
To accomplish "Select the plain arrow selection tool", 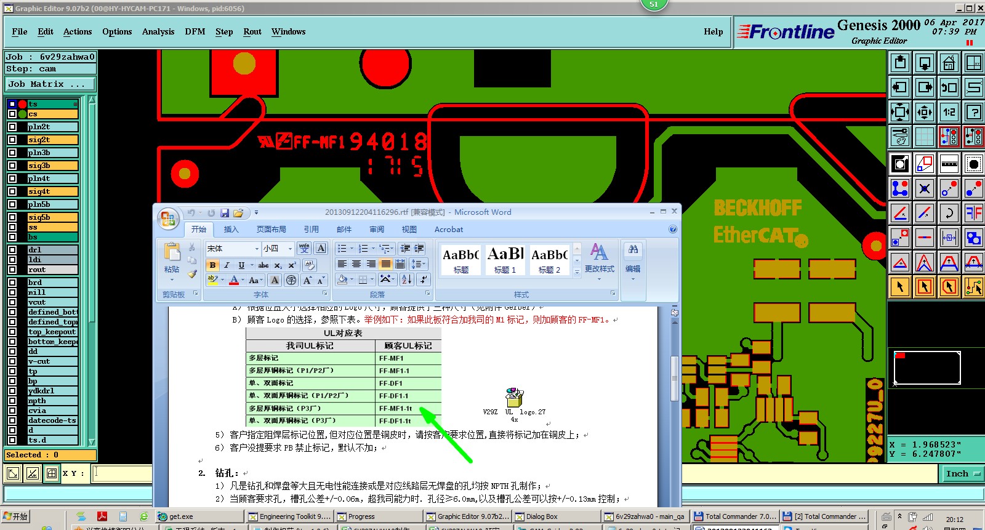I will tap(900, 287).
